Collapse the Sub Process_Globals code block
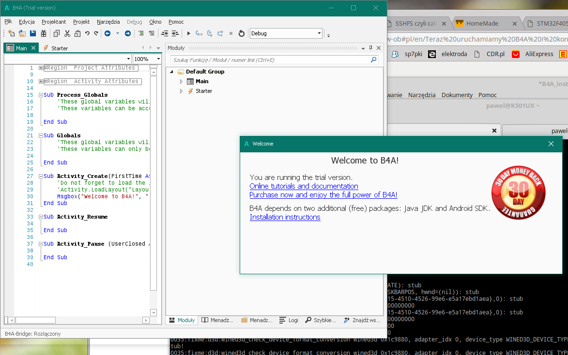Screen dimensions: 568x355 point(41,95)
